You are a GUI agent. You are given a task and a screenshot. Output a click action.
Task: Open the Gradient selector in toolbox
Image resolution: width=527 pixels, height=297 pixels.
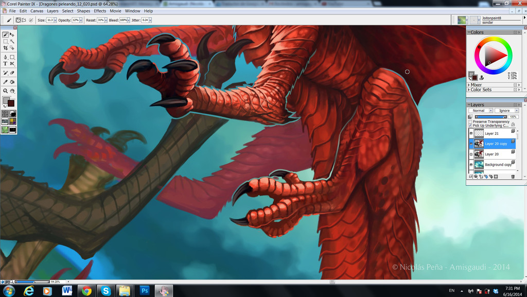click(12, 114)
